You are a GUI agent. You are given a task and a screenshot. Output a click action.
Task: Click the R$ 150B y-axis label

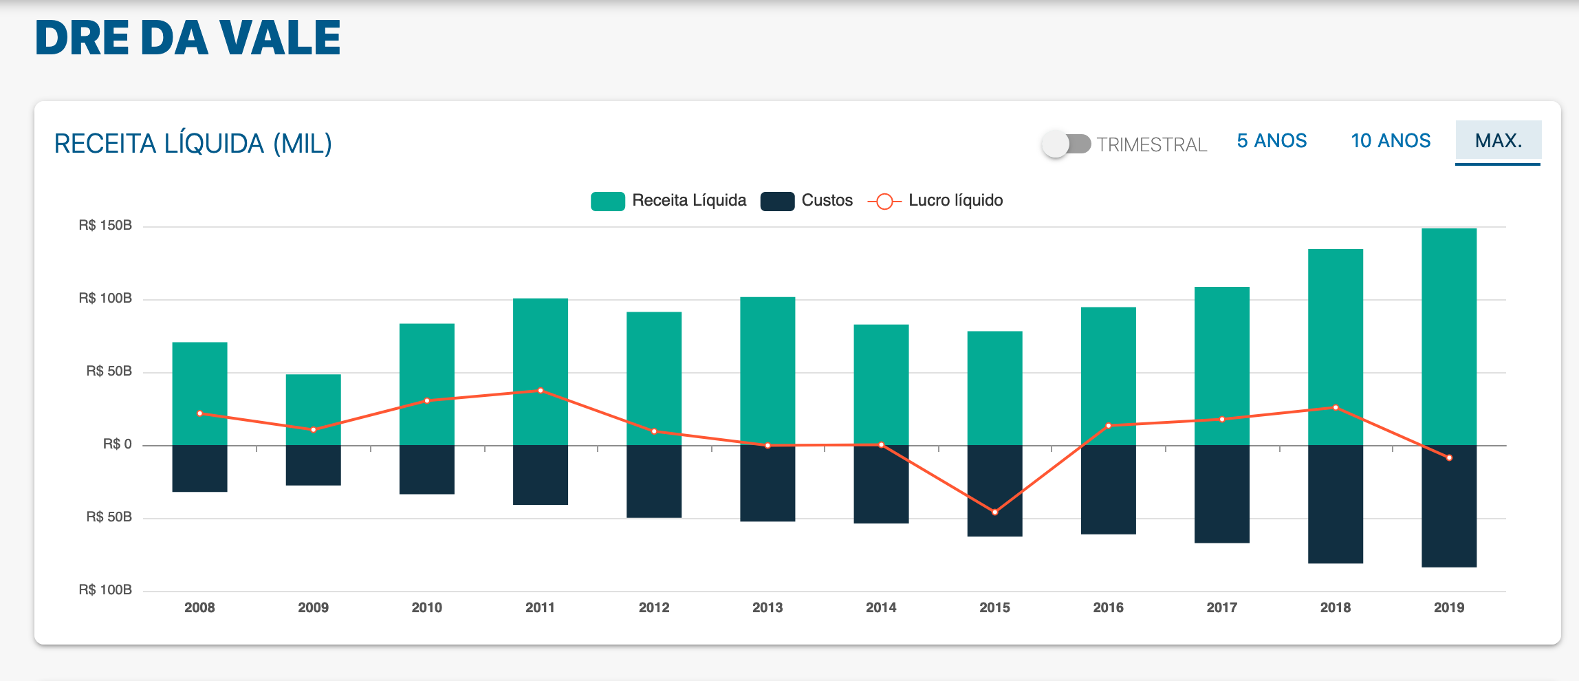[x=105, y=226]
